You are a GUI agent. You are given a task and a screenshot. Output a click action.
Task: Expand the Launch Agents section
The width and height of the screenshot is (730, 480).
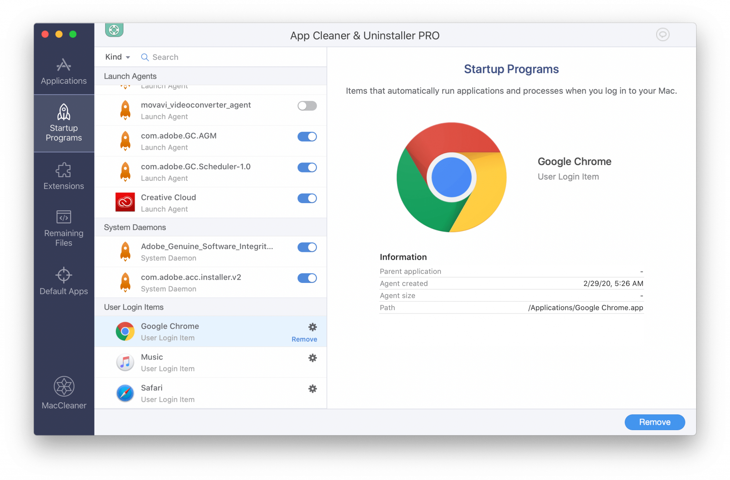131,75
